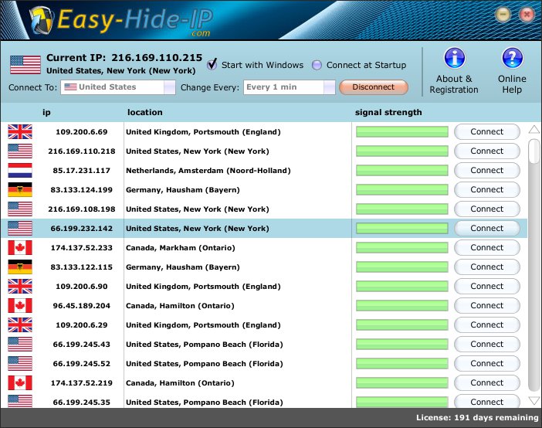Sort by the location column header
The image size is (542, 428).
point(145,113)
